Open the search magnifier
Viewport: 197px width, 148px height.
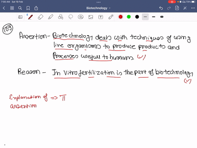(20, 8)
